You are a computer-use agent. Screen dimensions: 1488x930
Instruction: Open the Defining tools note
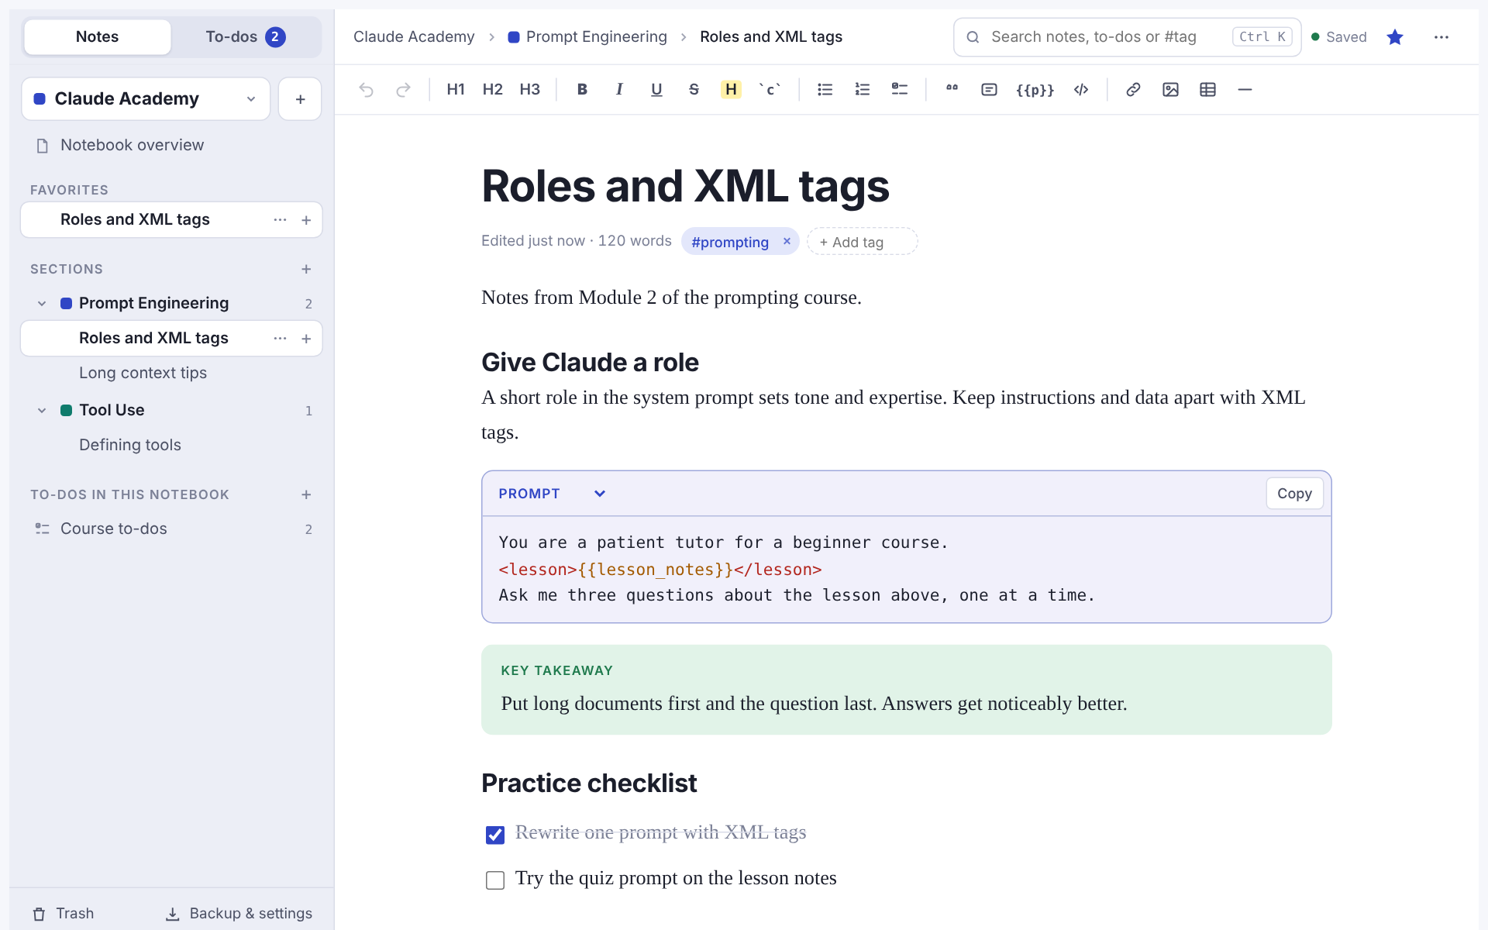(x=171, y=446)
